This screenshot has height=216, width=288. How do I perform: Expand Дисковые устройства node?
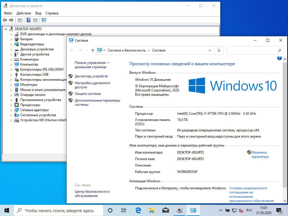click(x=11, y=49)
